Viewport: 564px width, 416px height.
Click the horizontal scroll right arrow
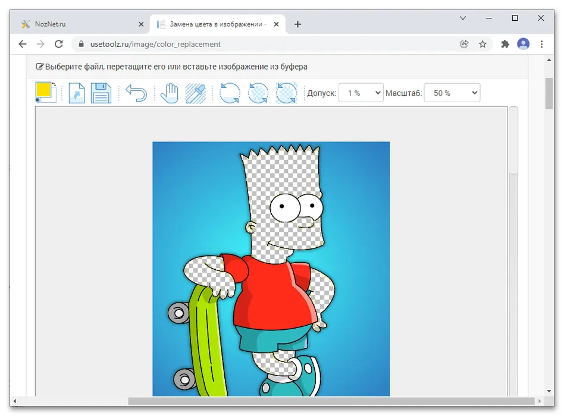click(539, 401)
